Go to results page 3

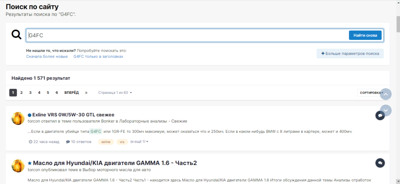[x=30, y=93]
